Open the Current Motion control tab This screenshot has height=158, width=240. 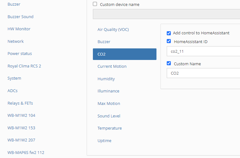112,67
